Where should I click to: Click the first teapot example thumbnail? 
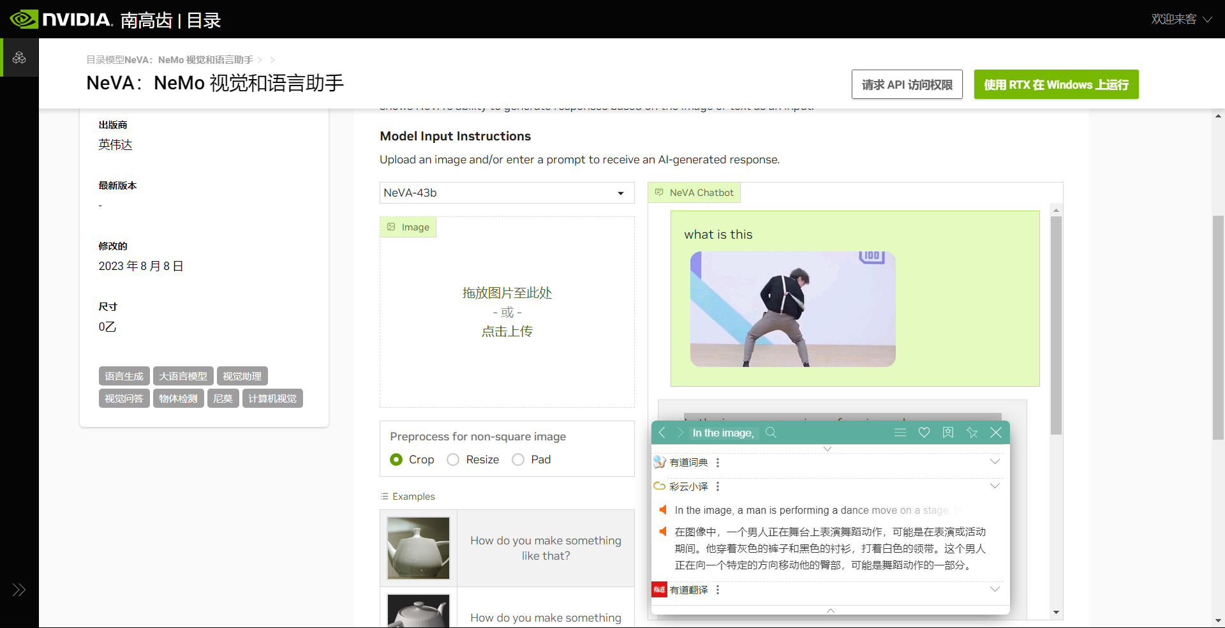click(419, 548)
